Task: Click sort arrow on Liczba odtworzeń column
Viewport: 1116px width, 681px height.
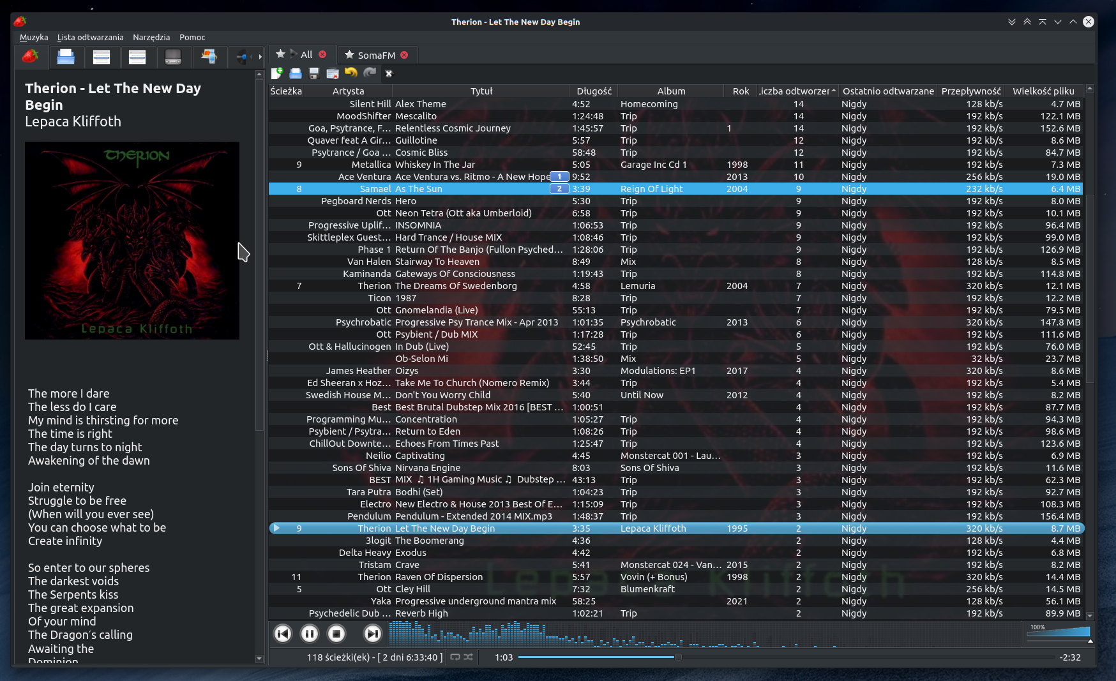Action: click(x=834, y=91)
